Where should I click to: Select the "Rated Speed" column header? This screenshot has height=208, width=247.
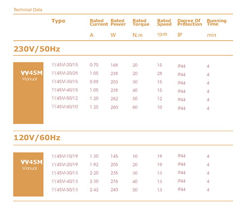(165, 22)
